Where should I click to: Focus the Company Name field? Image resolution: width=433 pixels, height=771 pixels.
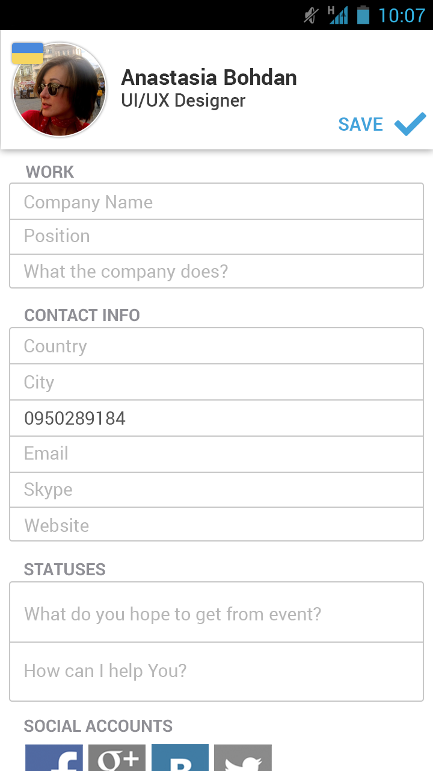click(216, 202)
